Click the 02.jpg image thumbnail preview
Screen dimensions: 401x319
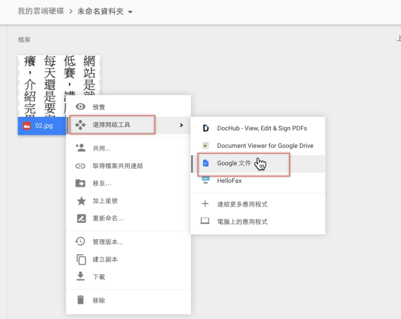(59, 86)
